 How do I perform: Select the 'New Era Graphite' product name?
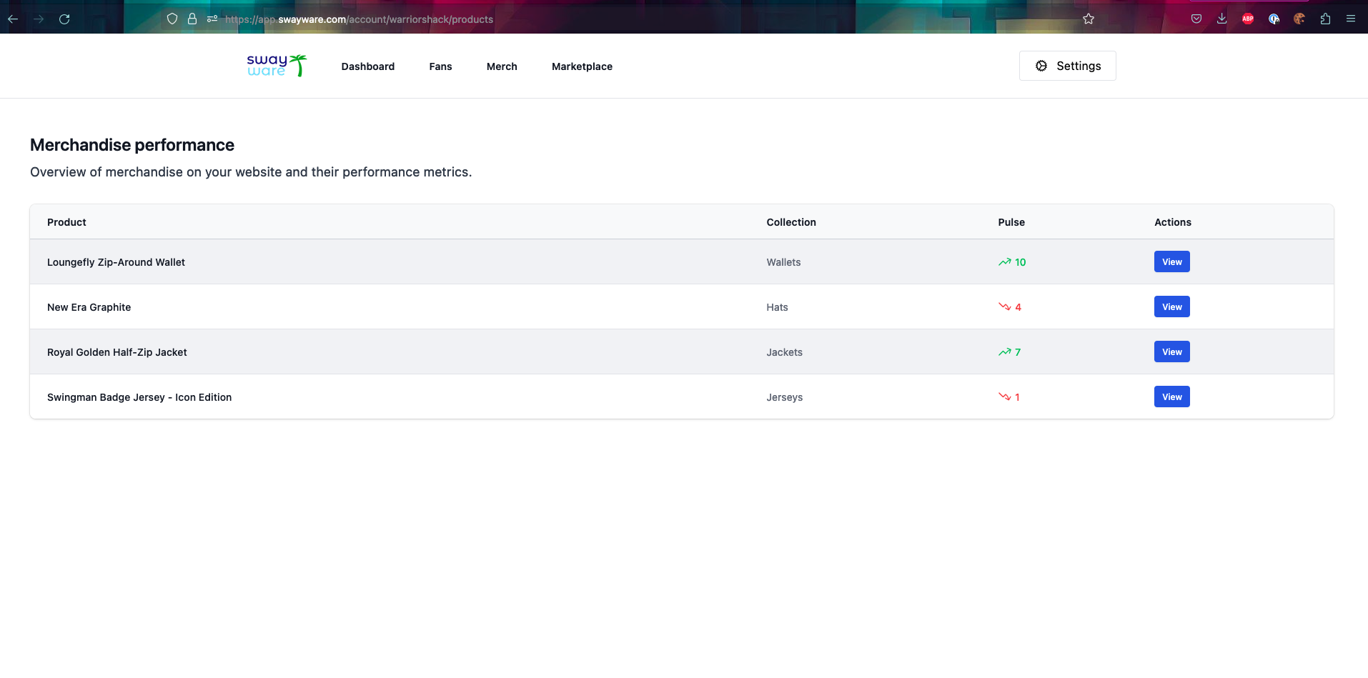pyautogui.click(x=89, y=307)
